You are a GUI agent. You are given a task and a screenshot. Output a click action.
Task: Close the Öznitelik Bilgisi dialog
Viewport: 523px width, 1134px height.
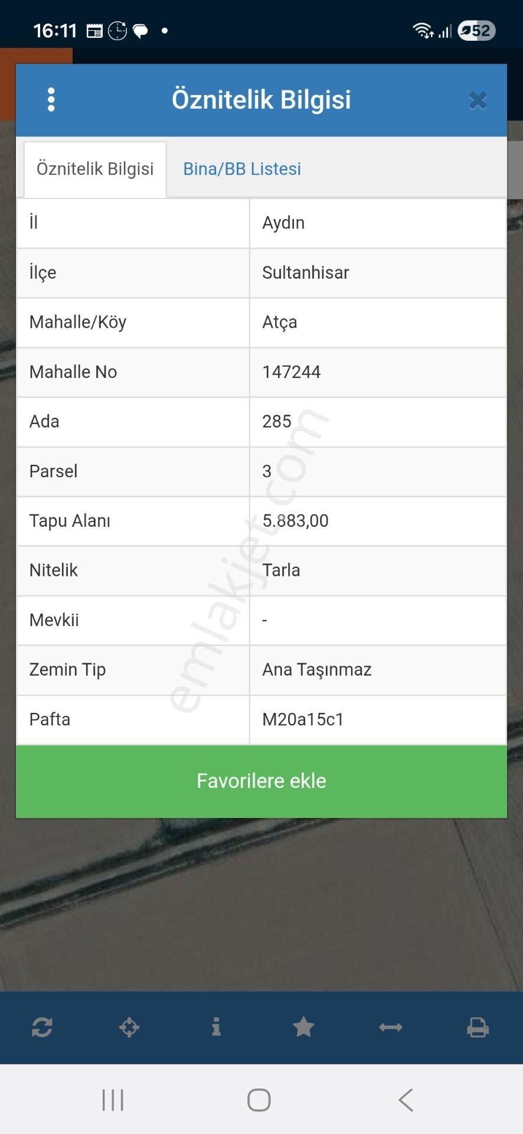coord(477,100)
